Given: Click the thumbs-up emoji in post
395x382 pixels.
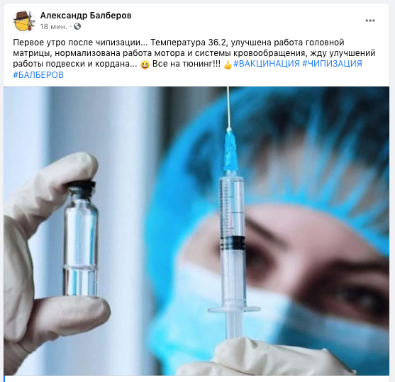Looking at the screenshot, I should (x=228, y=65).
